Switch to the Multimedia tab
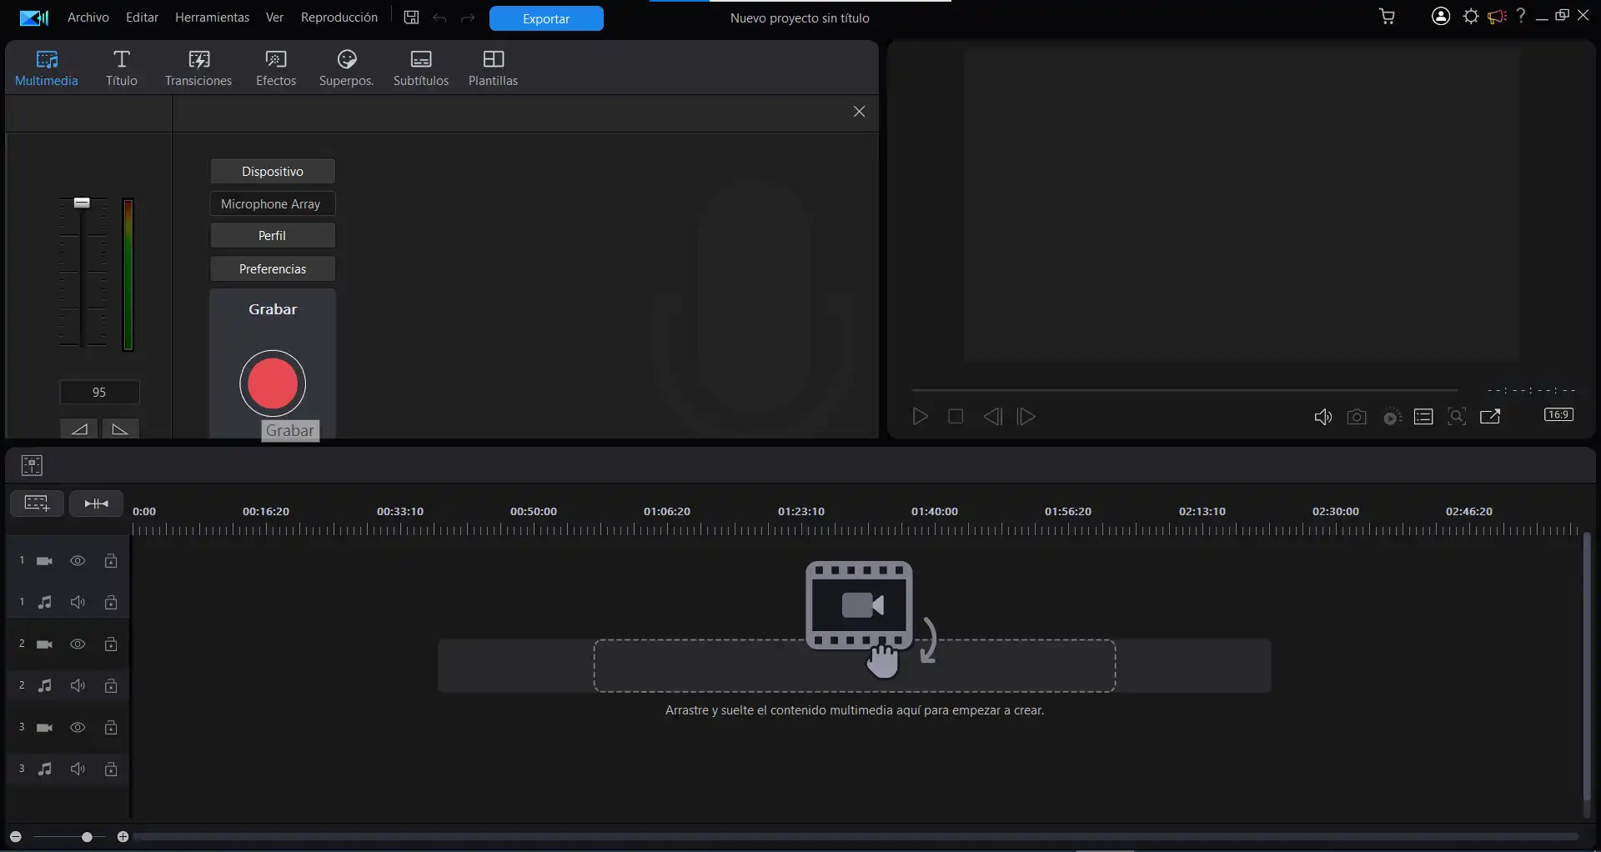Screen dimensions: 1601x852 pyautogui.click(x=47, y=68)
